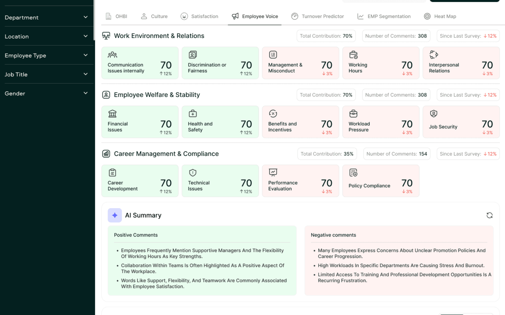Open the Employee Type filter dropdown
This screenshot has width=505, height=315.
pyautogui.click(x=46, y=55)
